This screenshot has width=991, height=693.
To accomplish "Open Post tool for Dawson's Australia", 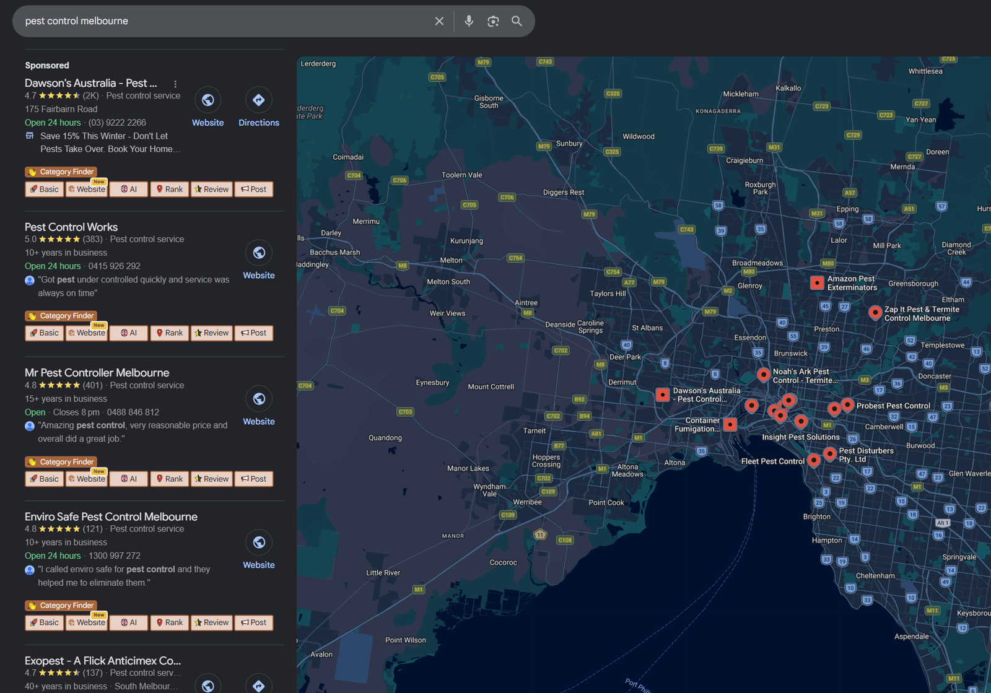I will [254, 190].
